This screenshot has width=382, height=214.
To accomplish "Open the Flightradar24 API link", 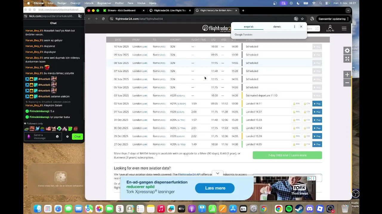I will coord(189,174).
